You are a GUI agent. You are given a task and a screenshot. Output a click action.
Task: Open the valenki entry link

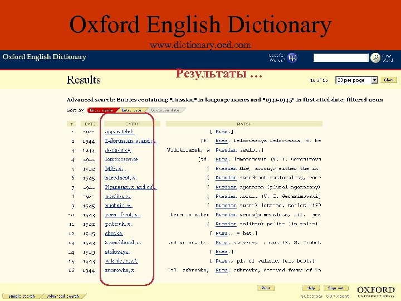click(x=121, y=261)
